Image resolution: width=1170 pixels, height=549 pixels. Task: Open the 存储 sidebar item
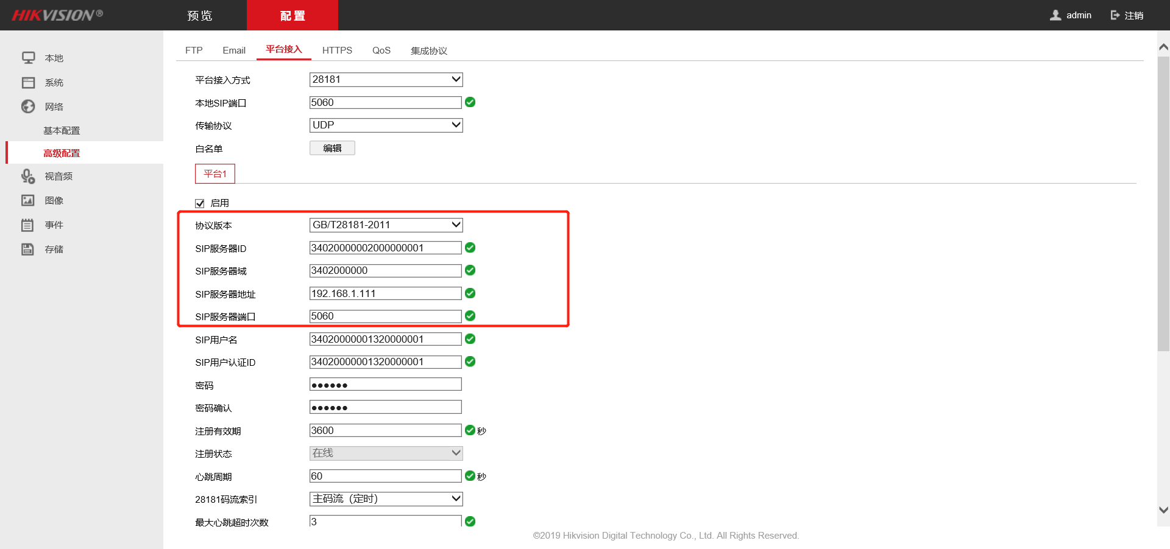click(54, 249)
